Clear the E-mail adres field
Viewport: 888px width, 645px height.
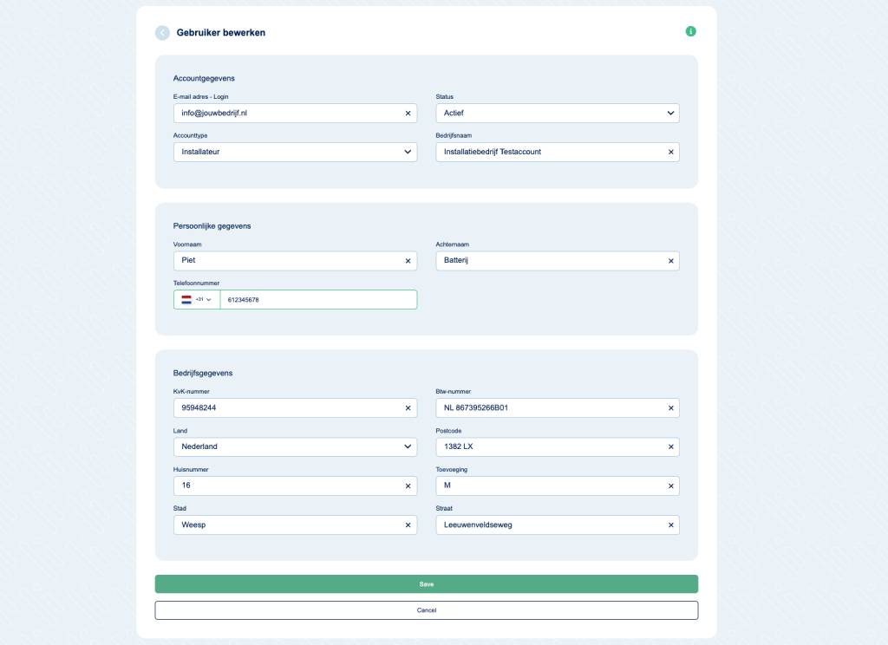click(408, 114)
